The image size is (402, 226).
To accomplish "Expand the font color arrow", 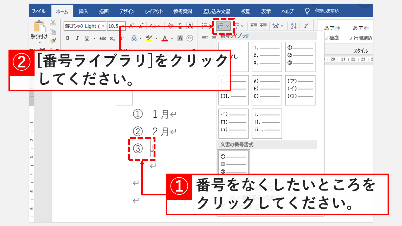I will click(171, 39).
